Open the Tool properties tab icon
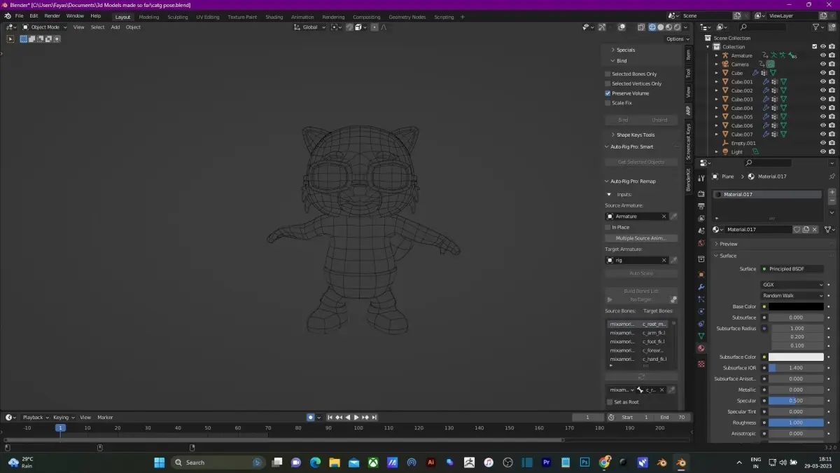840x473 pixels. [x=701, y=177]
